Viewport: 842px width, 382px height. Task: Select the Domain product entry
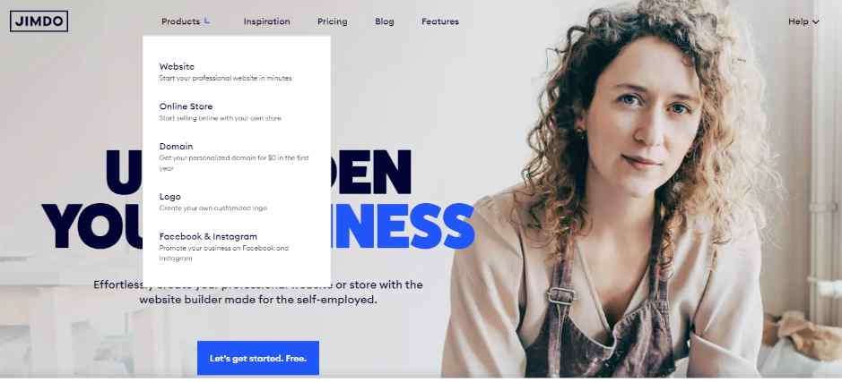point(176,146)
